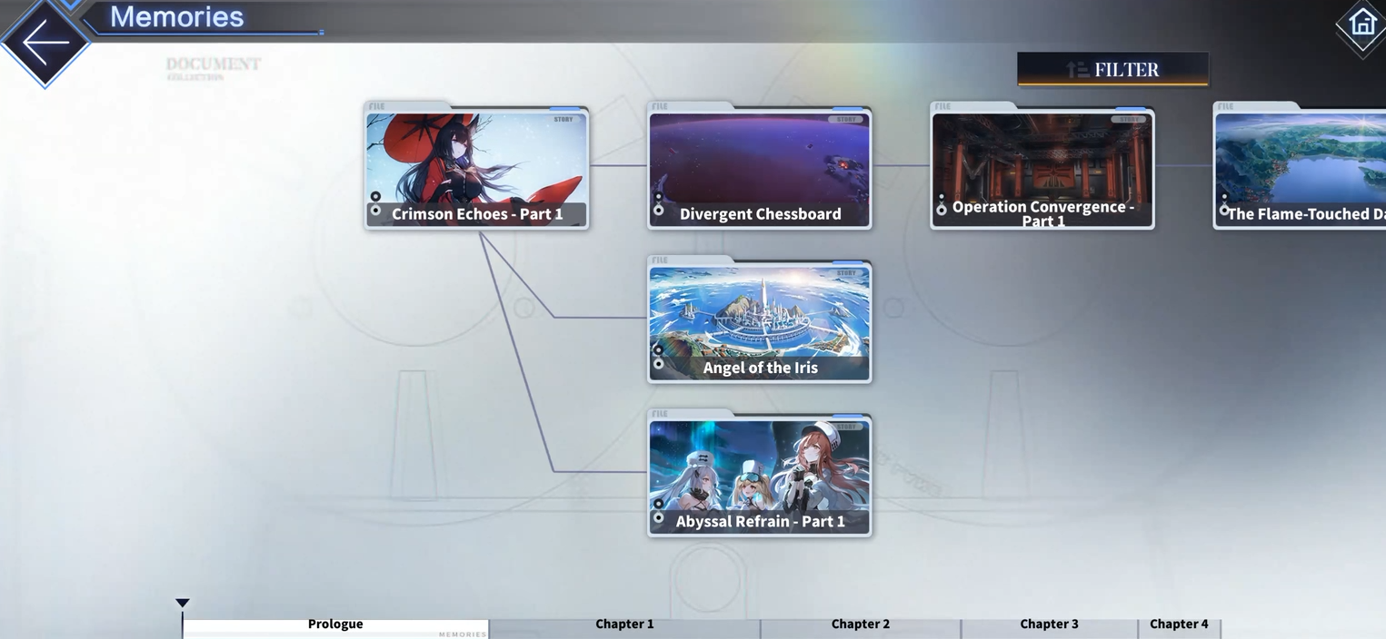This screenshot has width=1386, height=639.
Task: Open the FILTER sort button
Action: click(x=1113, y=69)
